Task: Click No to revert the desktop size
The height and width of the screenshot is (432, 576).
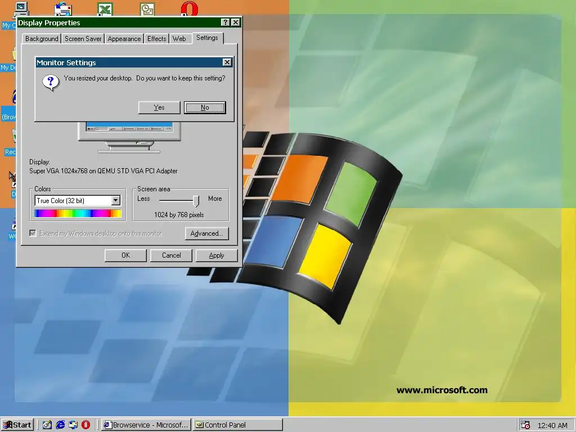Action: point(205,107)
